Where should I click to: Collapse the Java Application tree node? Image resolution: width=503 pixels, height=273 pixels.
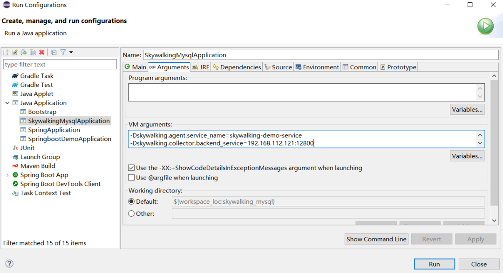pyautogui.click(x=7, y=103)
